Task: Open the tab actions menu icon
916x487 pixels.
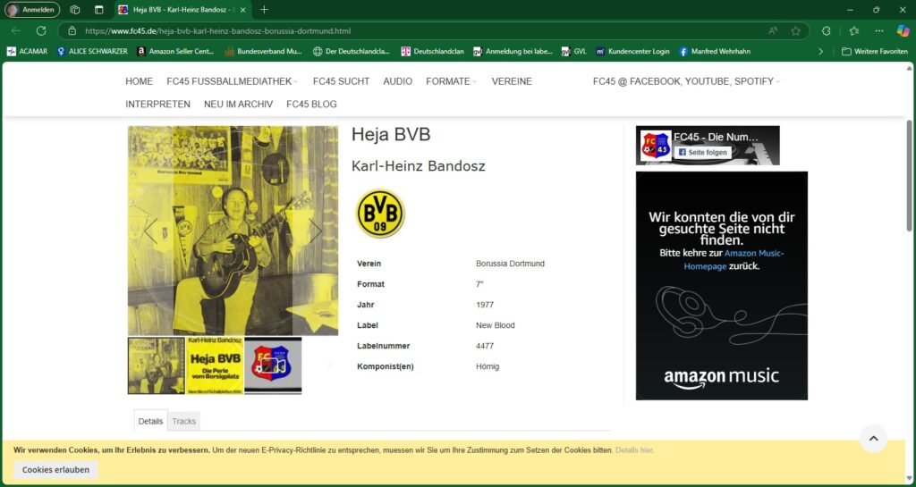Action: (x=98, y=10)
